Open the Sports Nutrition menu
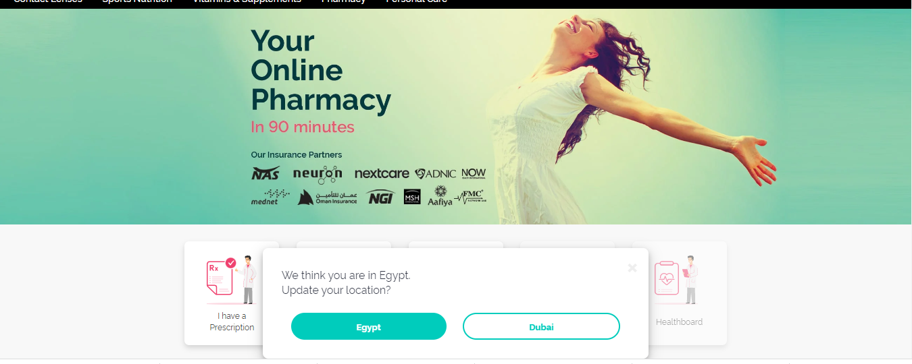The height and width of the screenshot is (364, 912). point(137,2)
